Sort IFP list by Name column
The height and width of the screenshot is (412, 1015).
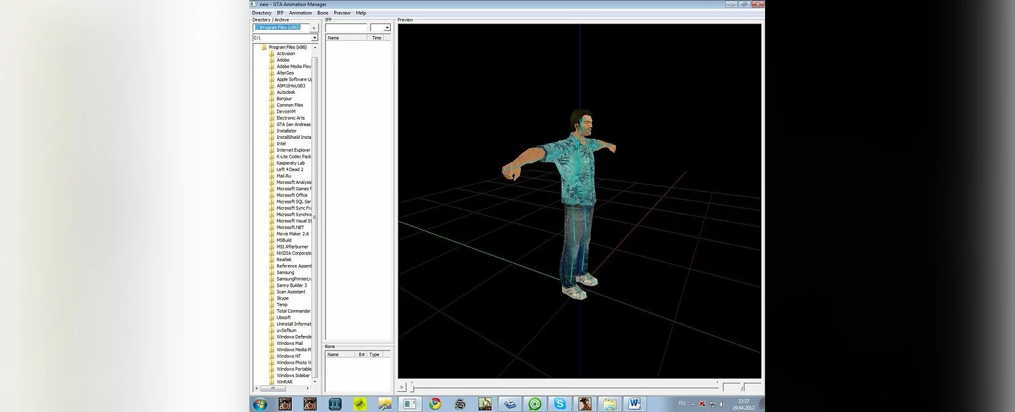click(x=346, y=38)
